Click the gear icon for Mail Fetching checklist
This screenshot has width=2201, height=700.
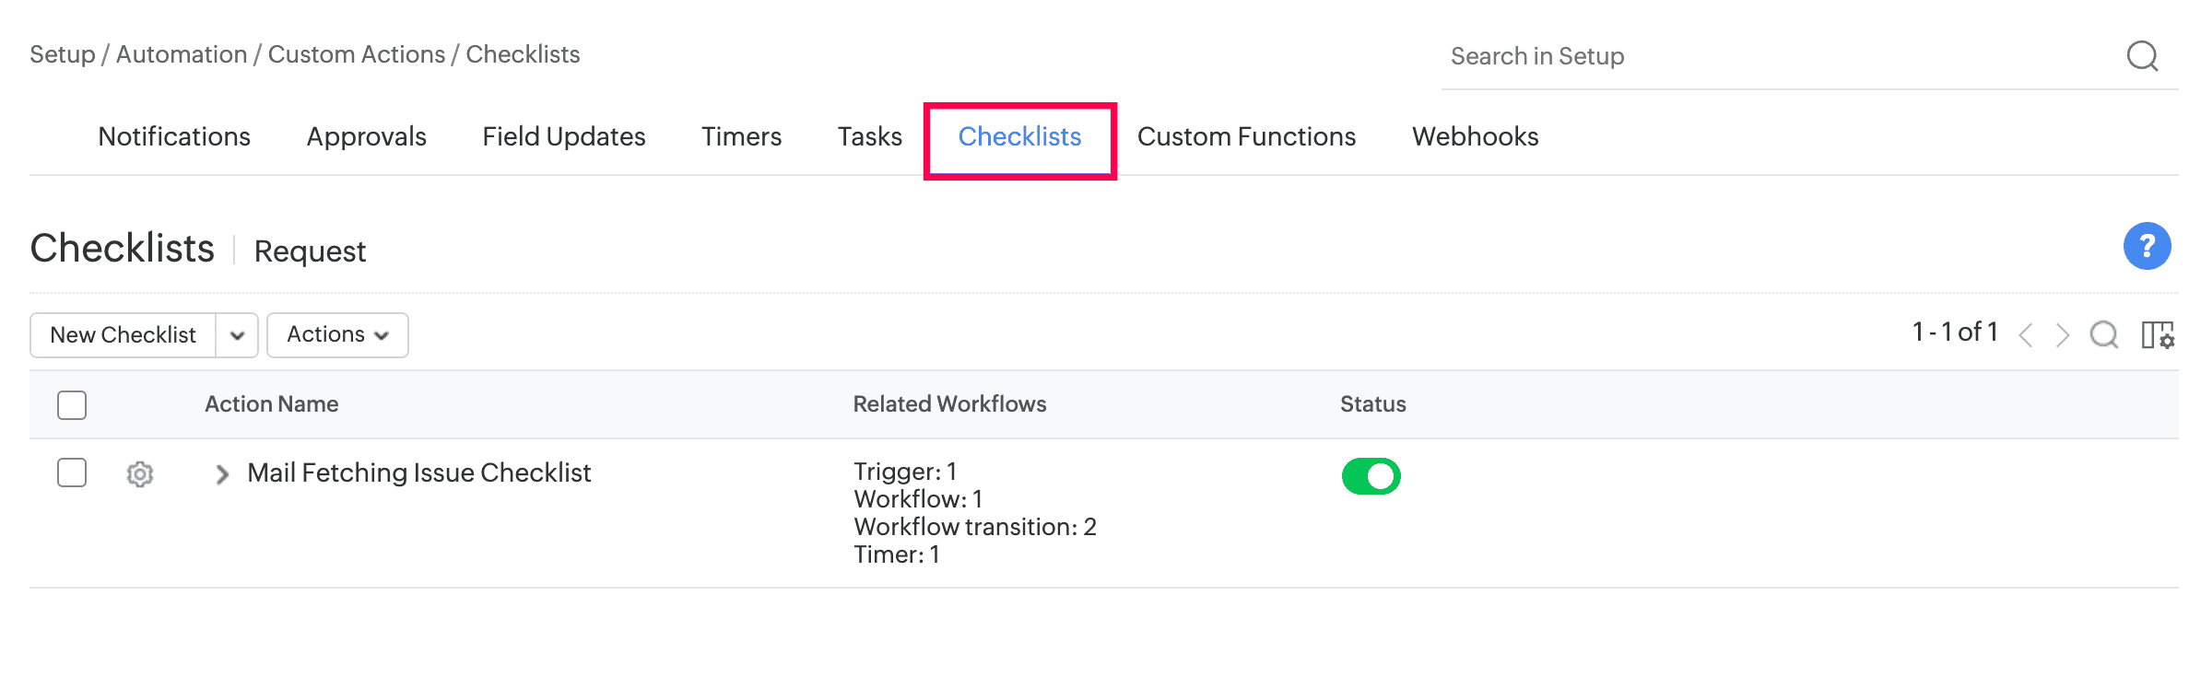pyautogui.click(x=140, y=474)
